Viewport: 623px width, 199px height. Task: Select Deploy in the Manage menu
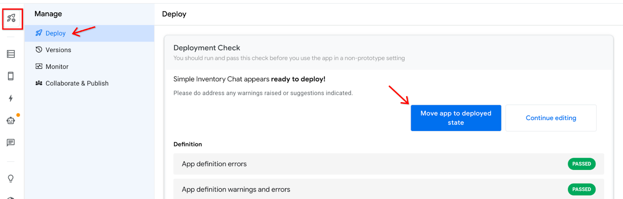click(x=55, y=33)
